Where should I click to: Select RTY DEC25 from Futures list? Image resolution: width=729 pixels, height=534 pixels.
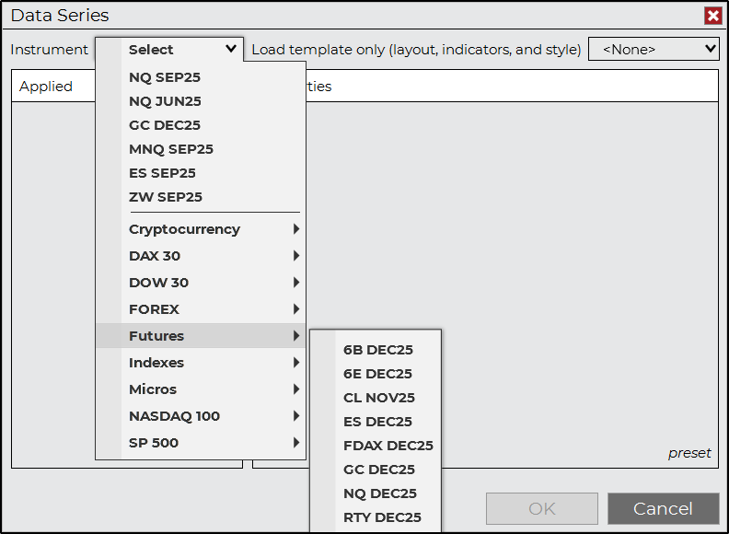(x=376, y=517)
